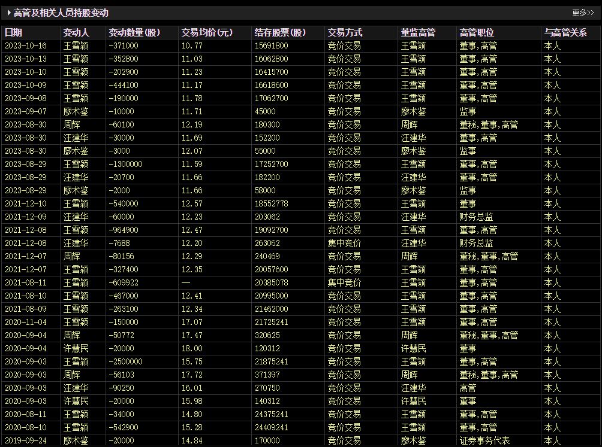Click the 高管职位 column header
The height and width of the screenshot is (447, 602).
(x=477, y=32)
